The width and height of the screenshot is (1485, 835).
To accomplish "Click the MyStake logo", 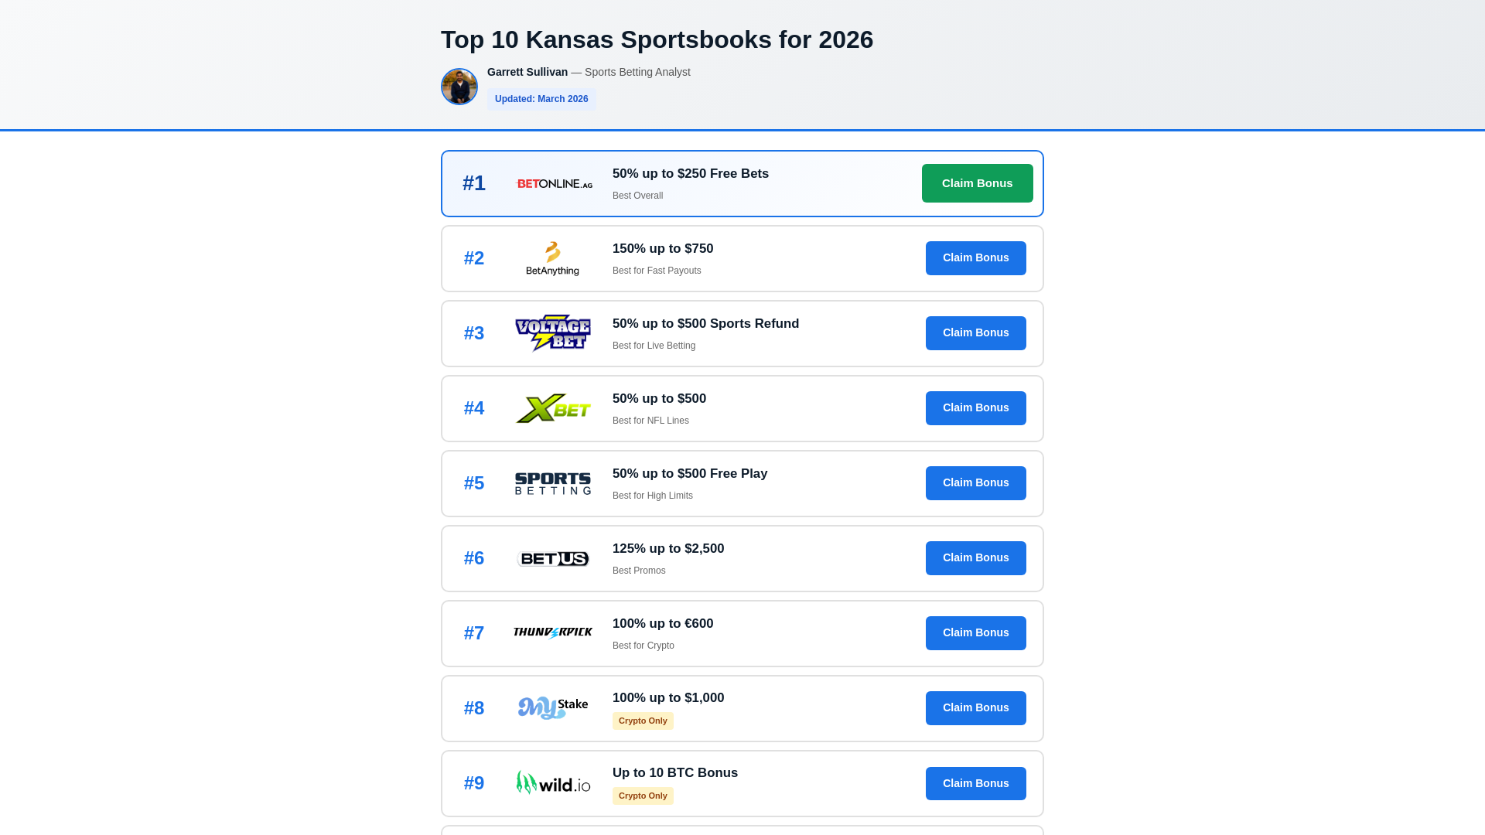I will coord(552,708).
